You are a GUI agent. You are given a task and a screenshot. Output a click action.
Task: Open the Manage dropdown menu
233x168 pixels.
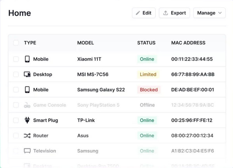[x=209, y=13]
